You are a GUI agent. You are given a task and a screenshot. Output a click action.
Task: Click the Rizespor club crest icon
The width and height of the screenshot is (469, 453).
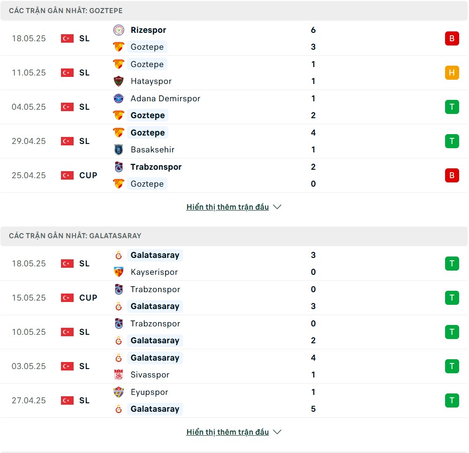coord(119,30)
